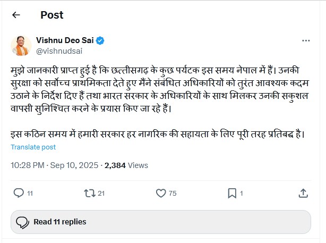Screen dimensions: 326x243
Task: Open the @vishnudsai handle link
Action: click(59, 51)
